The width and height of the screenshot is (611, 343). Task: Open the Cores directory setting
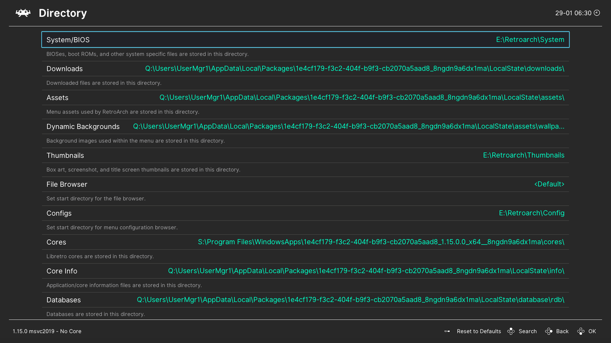(305, 242)
